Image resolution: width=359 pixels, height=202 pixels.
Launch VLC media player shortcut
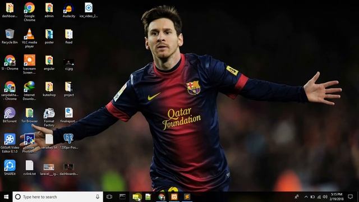(x=30, y=38)
